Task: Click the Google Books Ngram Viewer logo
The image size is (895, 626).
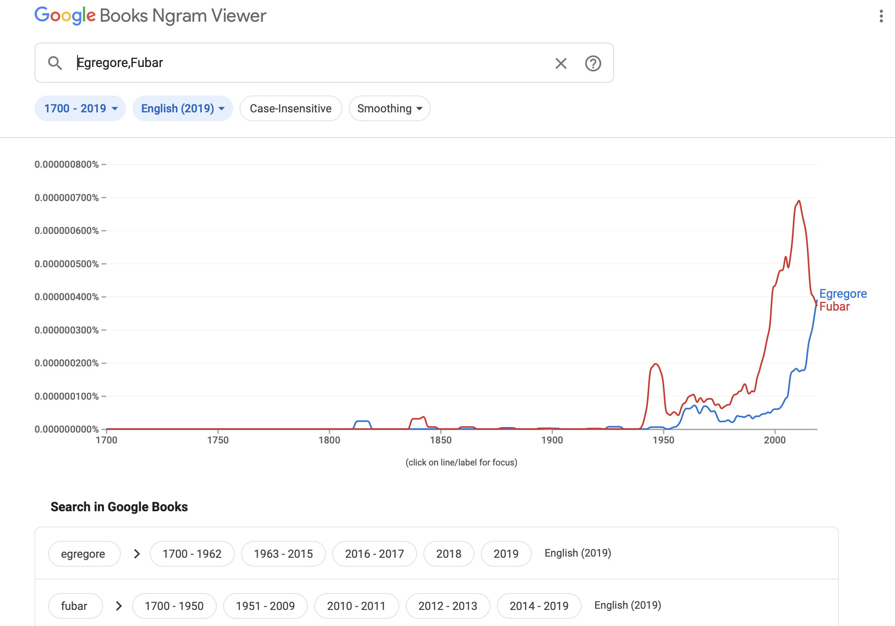Action: click(x=150, y=16)
